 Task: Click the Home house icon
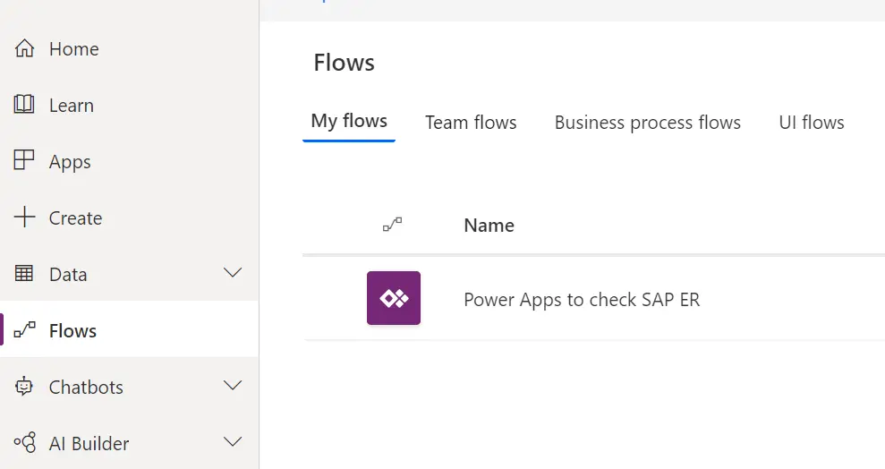click(x=24, y=48)
